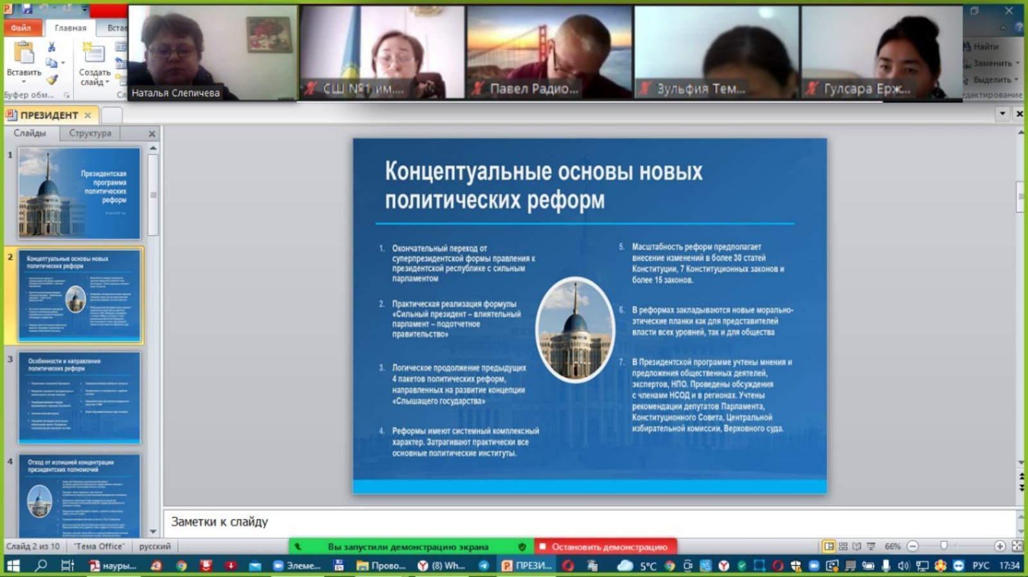
Task: Select slide 3 thumbnail Особенности и направления
Action: click(79, 397)
